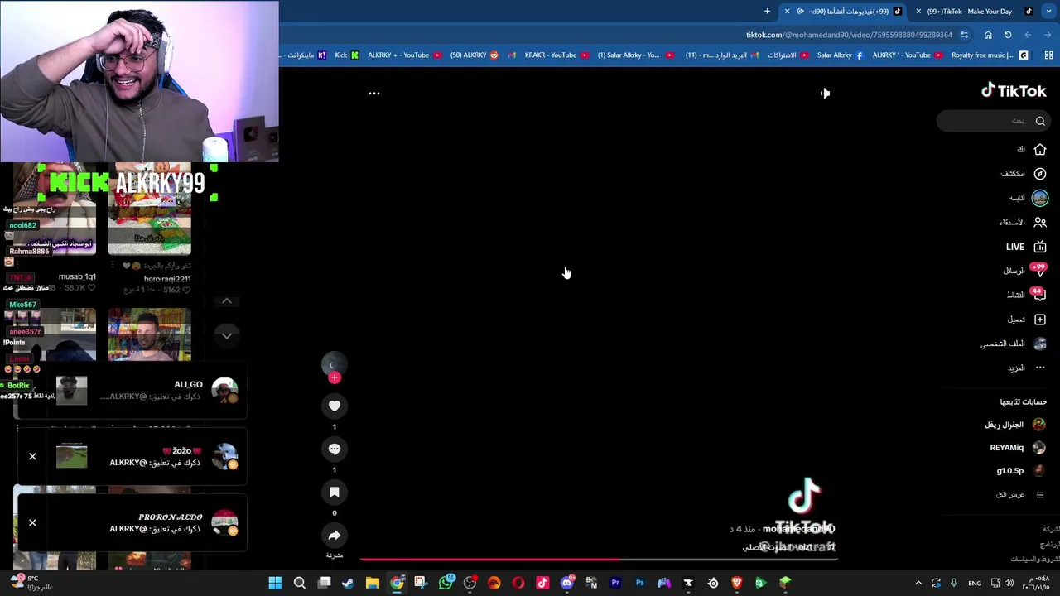Open the 'Royalty free music' bookmark
Image resolution: width=1060 pixels, height=596 pixels.
pyautogui.click(x=990, y=55)
